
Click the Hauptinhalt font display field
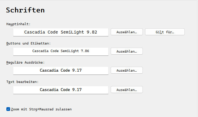[x=61, y=32]
